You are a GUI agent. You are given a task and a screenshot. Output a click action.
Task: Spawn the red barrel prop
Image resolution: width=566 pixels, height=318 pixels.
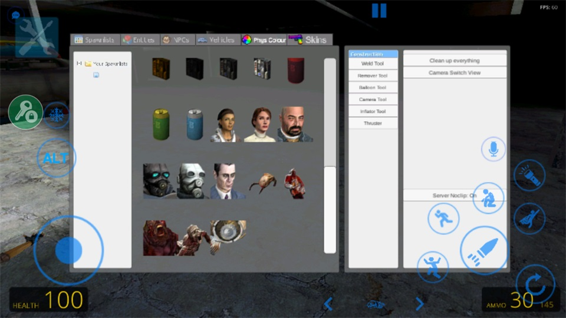coord(295,70)
